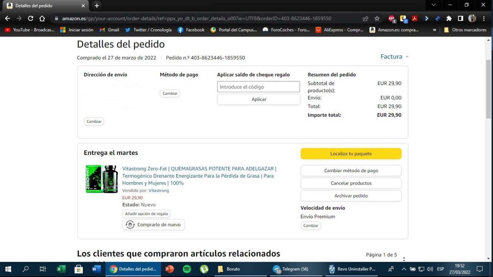Click the browser reload icon
Screen dimensions: 493x277
(x=31, y=18)
